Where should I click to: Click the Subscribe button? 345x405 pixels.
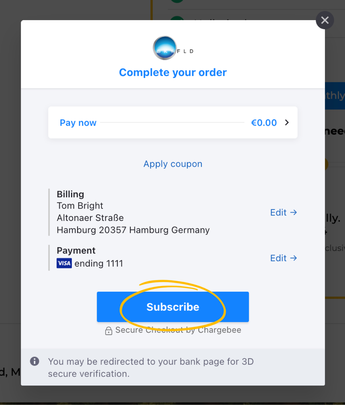173,307
